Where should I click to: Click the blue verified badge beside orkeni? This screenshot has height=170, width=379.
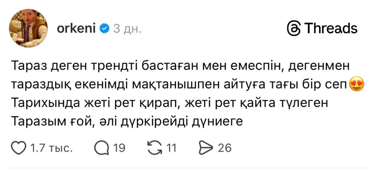[x=105, y=28]
